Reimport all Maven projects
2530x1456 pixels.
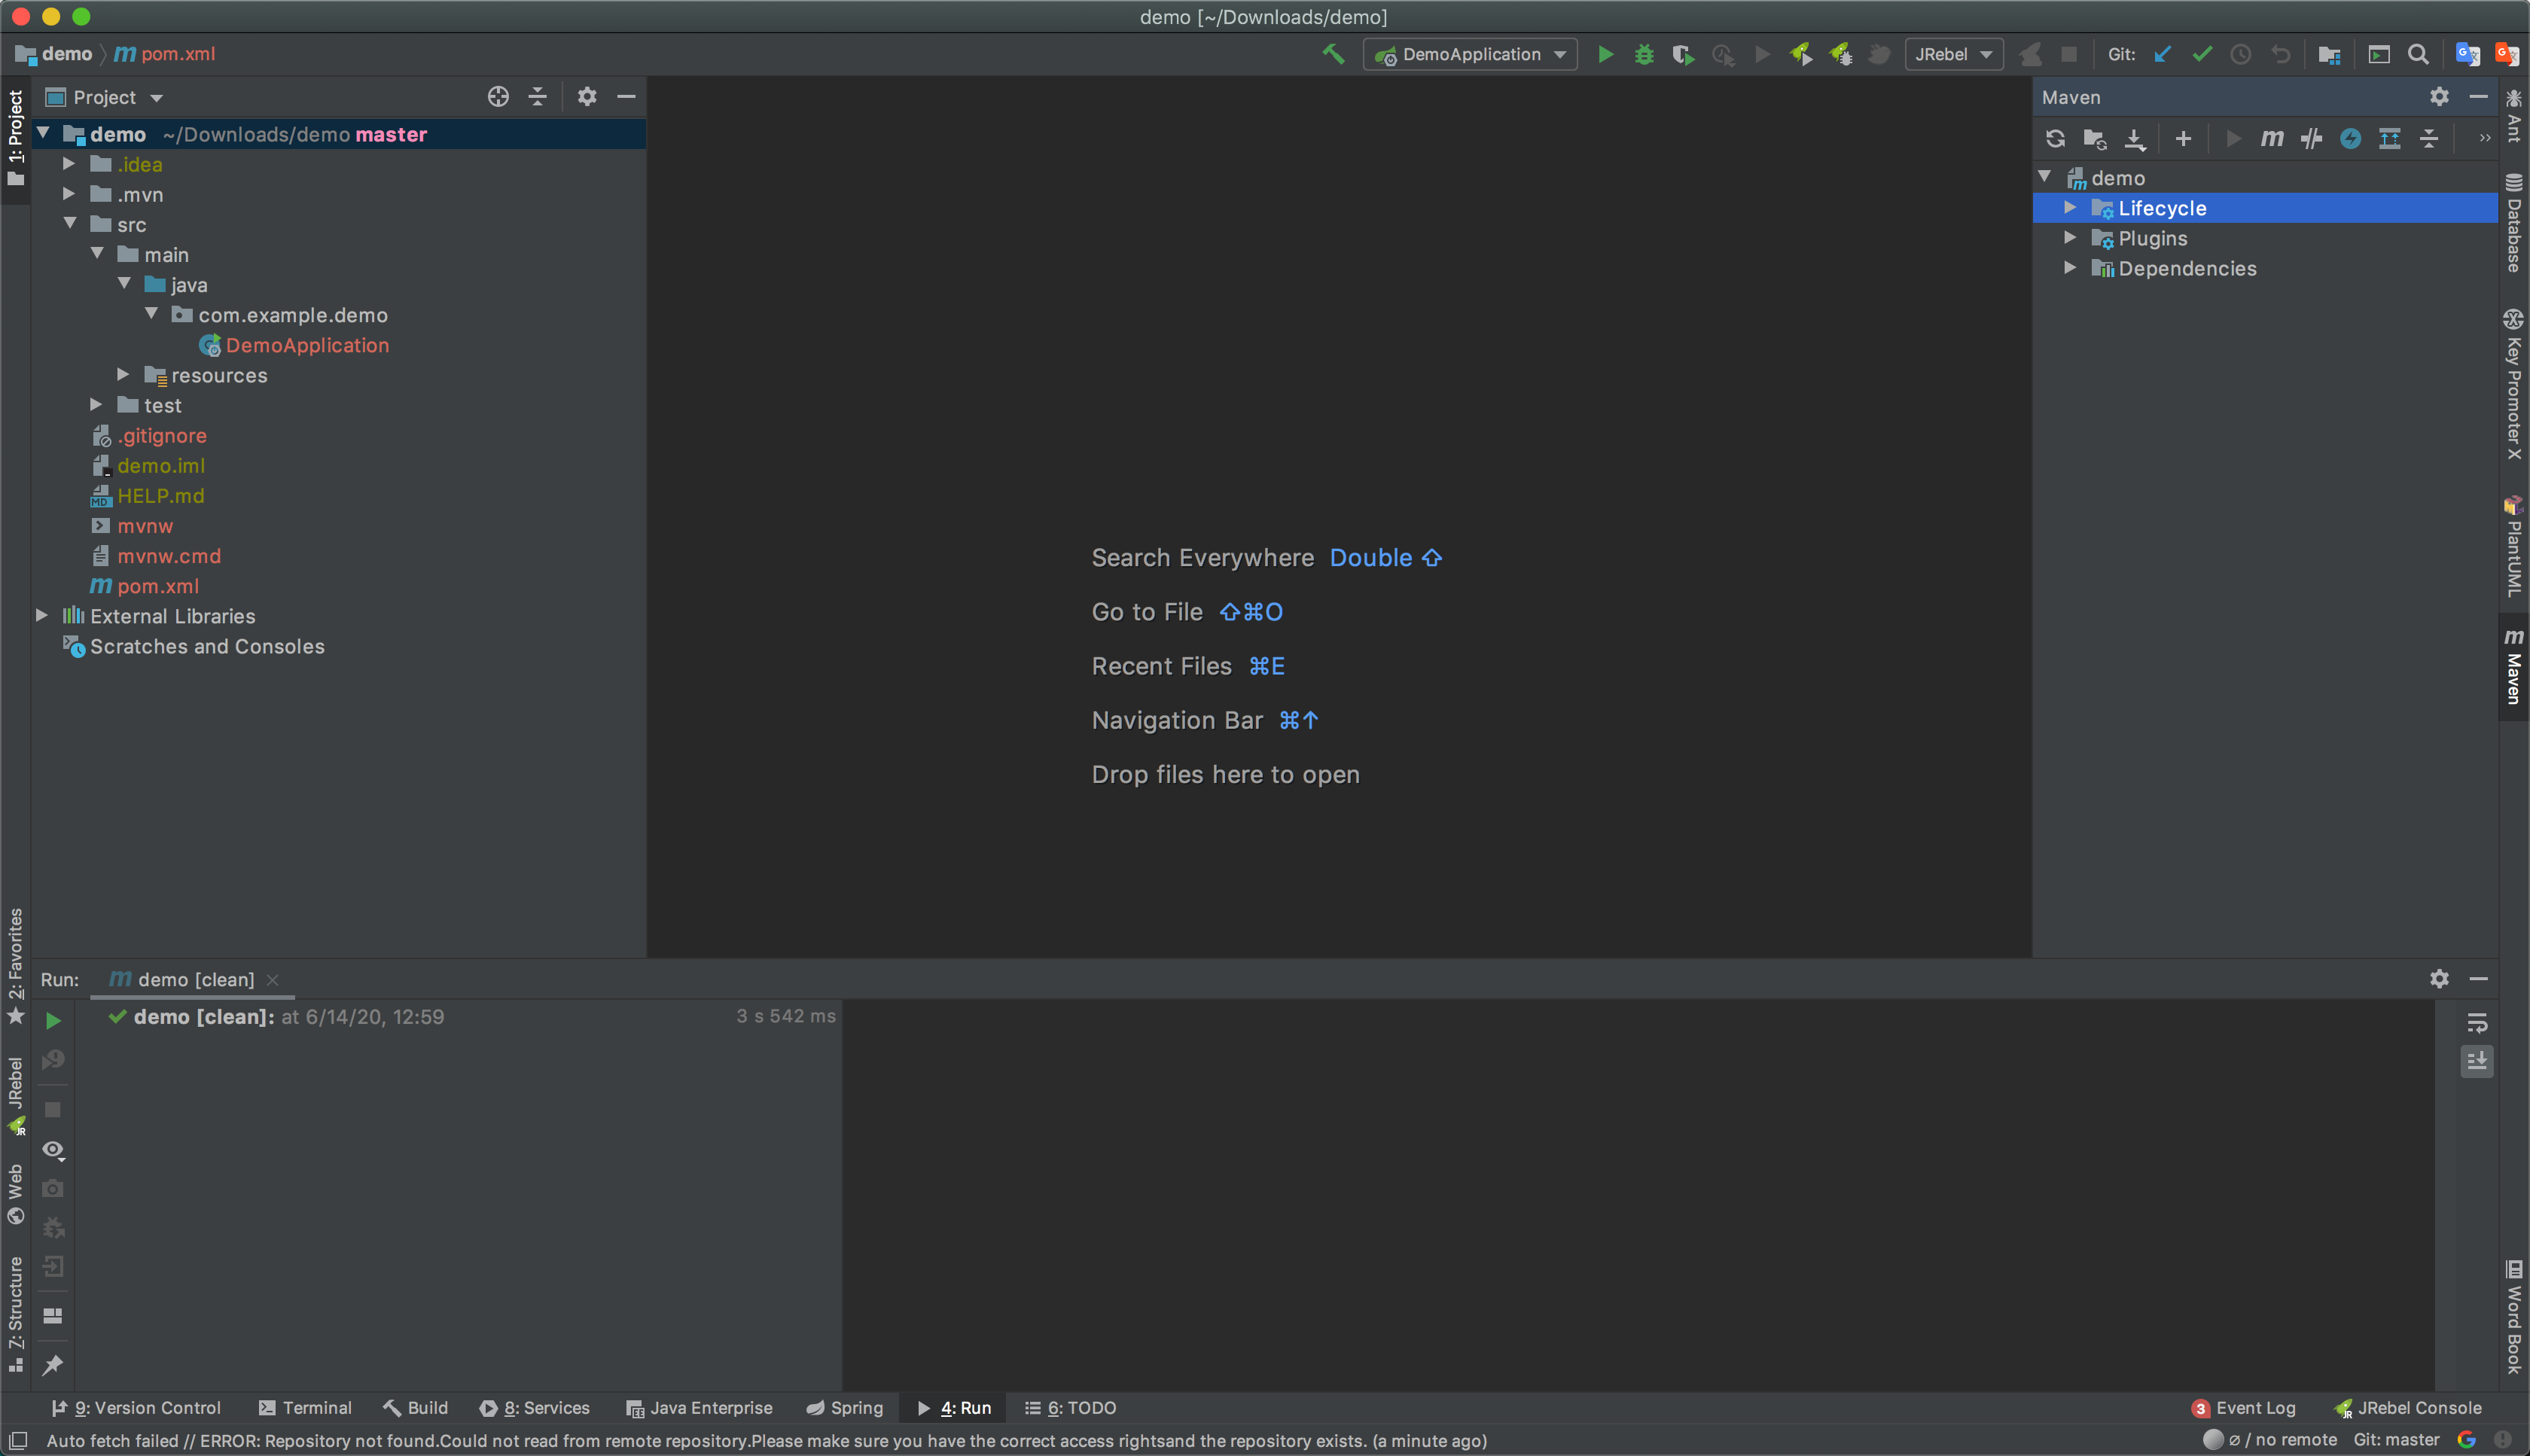[x=2055, y=138]
